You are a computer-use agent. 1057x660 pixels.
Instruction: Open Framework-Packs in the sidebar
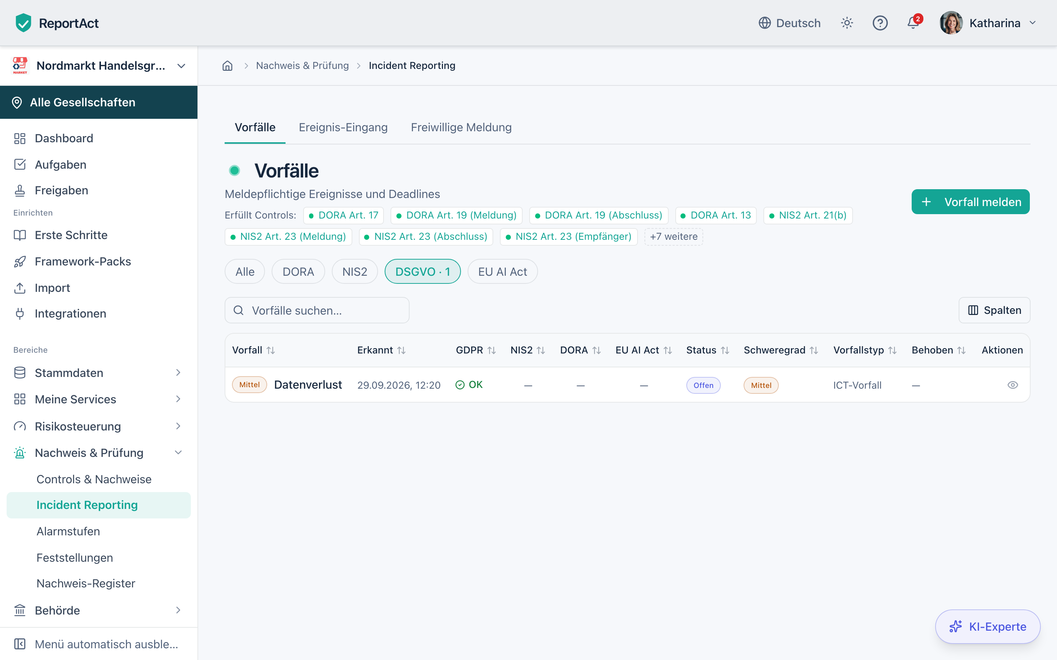click(x=99, y=261)
